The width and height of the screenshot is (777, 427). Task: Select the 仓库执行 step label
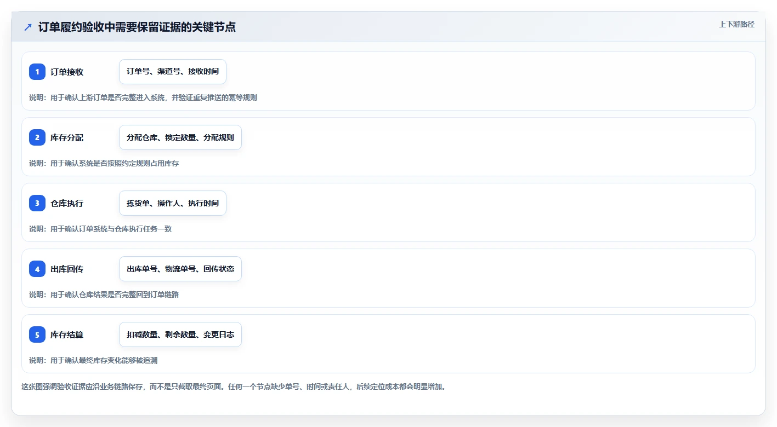67,203
